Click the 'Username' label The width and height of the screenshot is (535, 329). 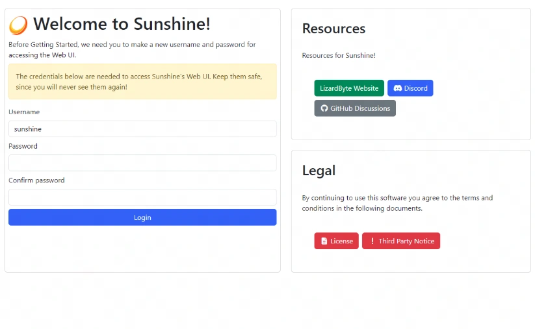point(24,112)
